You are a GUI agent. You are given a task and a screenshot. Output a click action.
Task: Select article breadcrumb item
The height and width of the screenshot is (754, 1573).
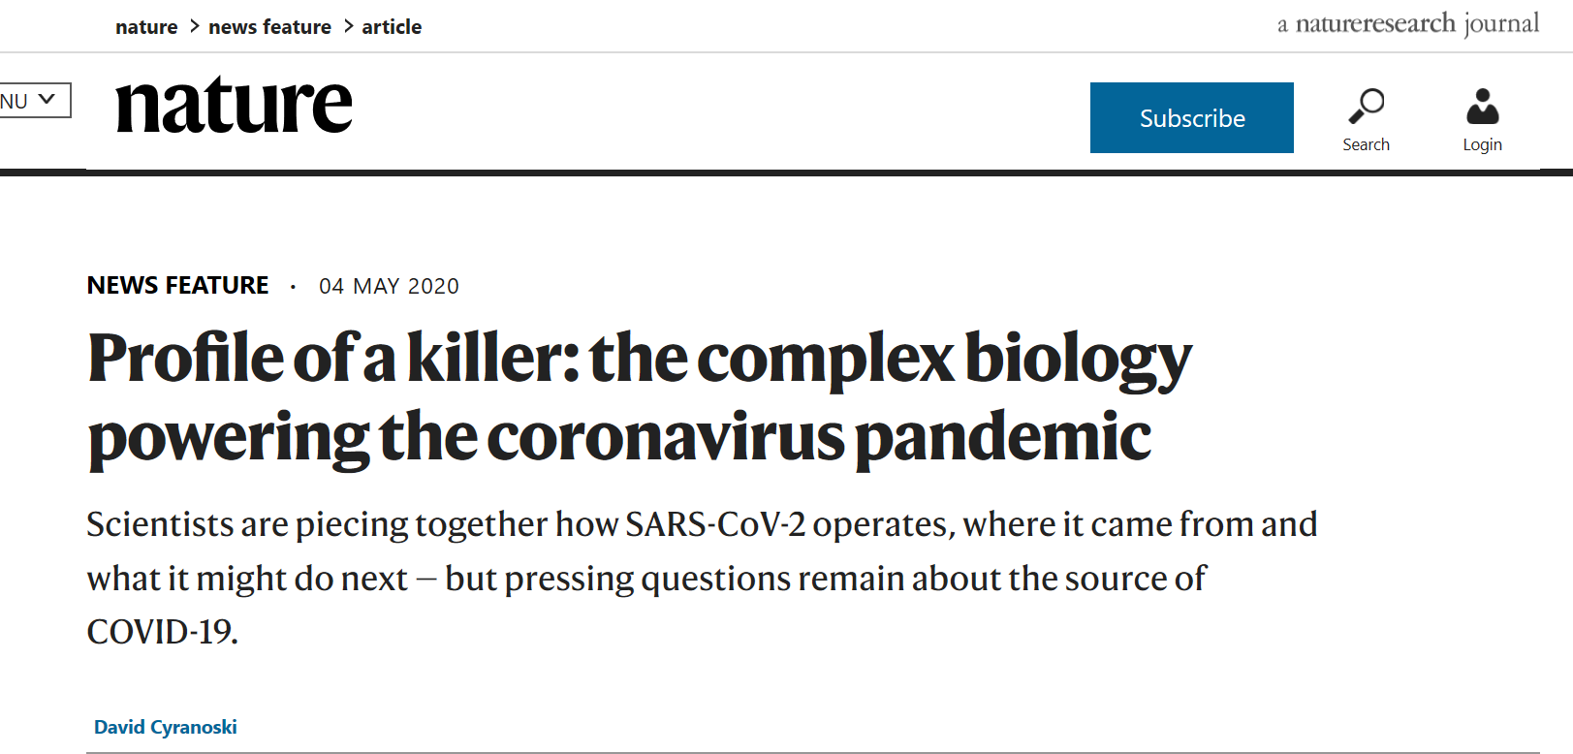click(x=392, y=27)
